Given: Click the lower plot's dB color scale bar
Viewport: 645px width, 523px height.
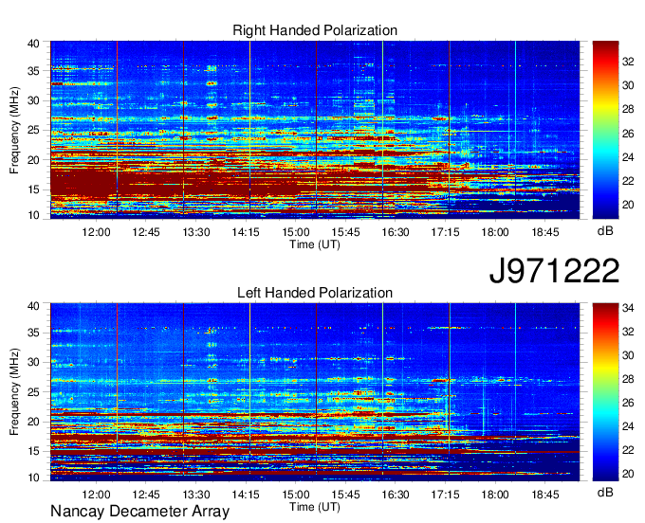Looking at the screenshot, I should pyautogui.click(x=605, y=392).
